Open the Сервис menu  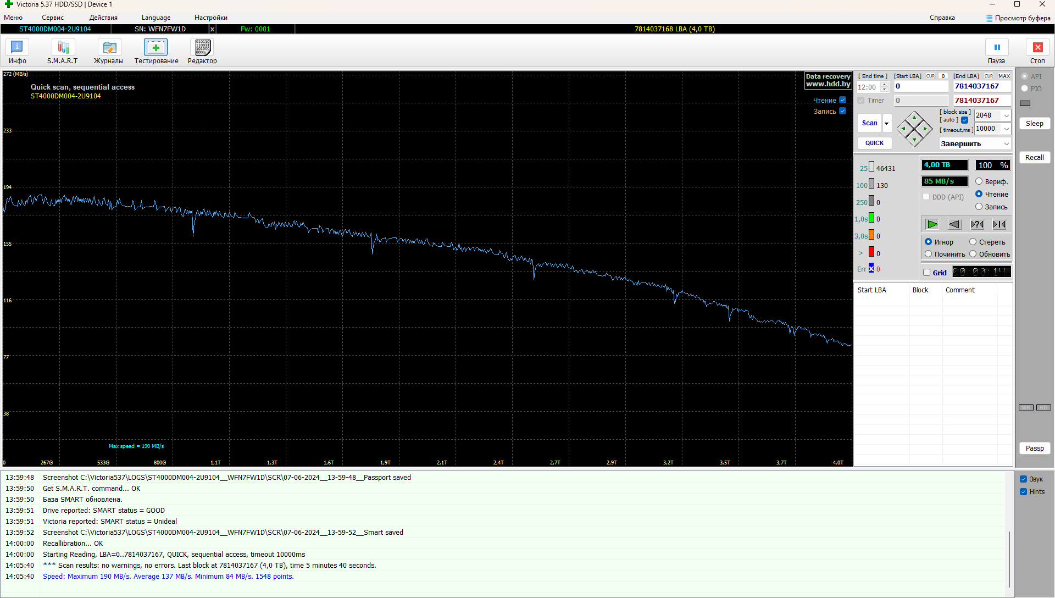(x=53, y=18)
